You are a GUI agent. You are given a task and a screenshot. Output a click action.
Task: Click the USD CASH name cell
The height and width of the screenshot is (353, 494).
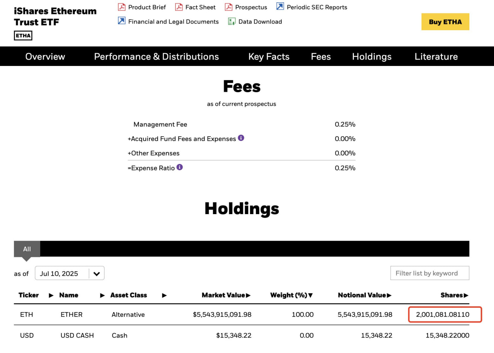(x=77, y=335)
